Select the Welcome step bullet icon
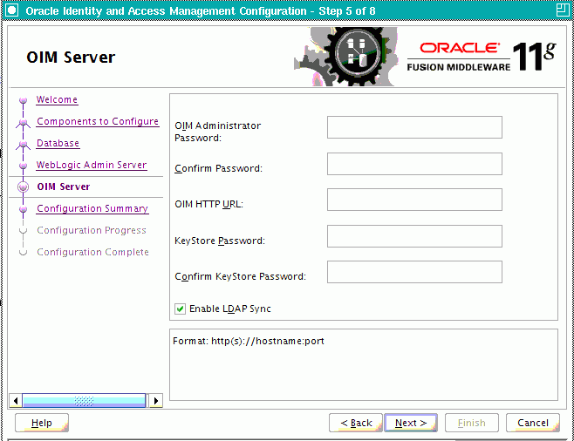The height and width of the screenshot is (441, 574). tap(23, 100)
